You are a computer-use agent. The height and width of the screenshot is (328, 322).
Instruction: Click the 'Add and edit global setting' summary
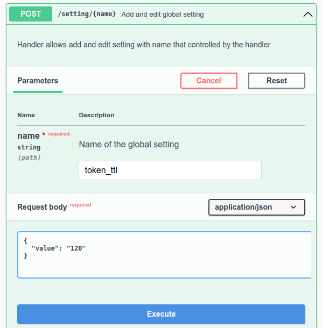point(163,15)
